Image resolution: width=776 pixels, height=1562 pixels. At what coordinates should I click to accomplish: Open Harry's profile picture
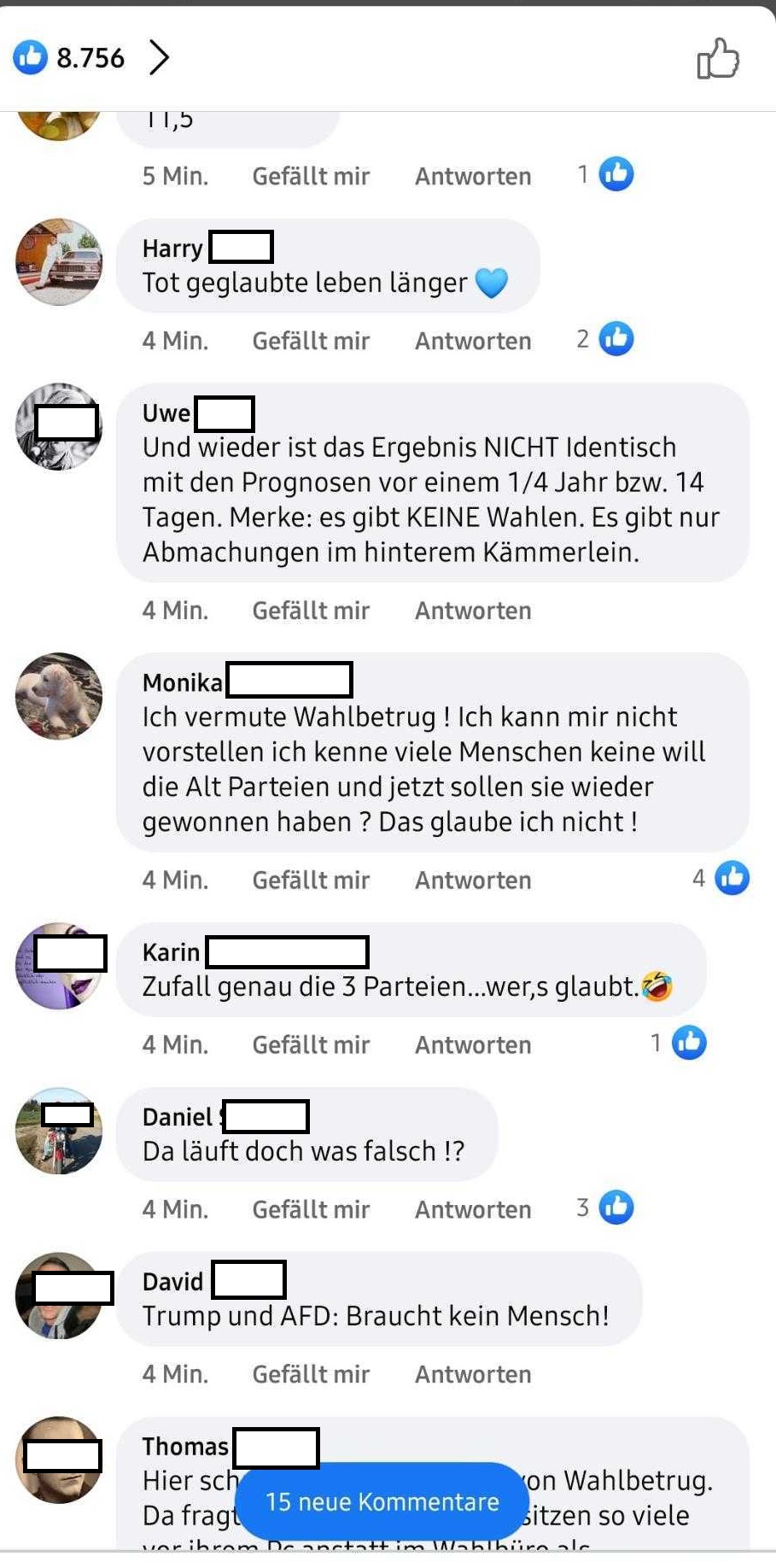point(59,261)
